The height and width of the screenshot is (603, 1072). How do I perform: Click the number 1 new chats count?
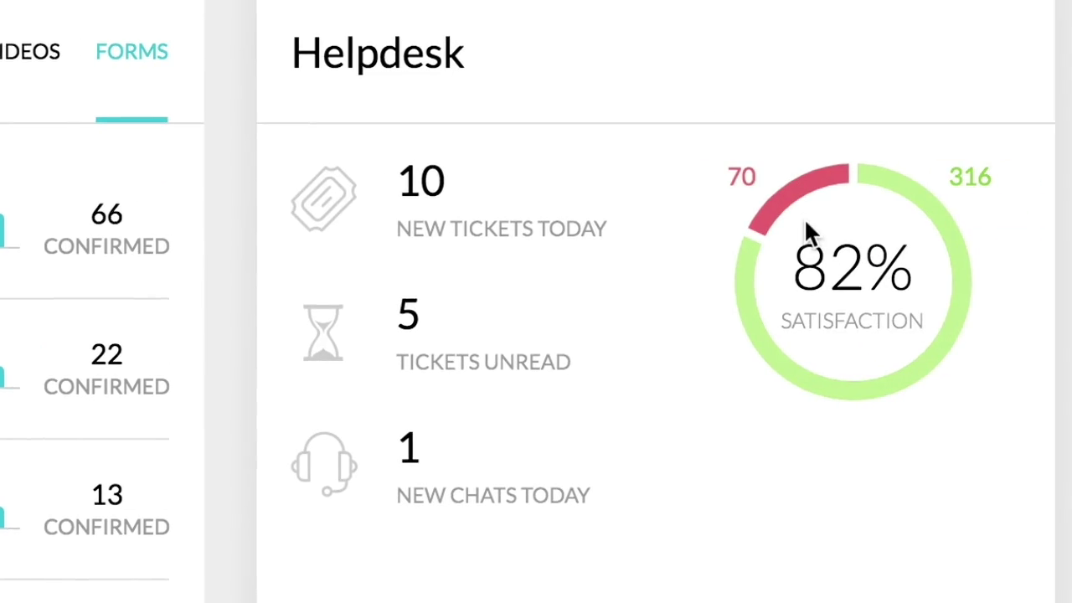pos(409,448)
